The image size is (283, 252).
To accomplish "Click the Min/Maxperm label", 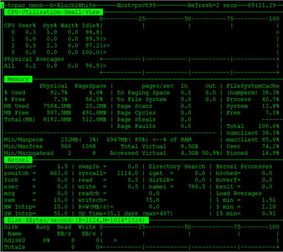I will tap(23, 140).
